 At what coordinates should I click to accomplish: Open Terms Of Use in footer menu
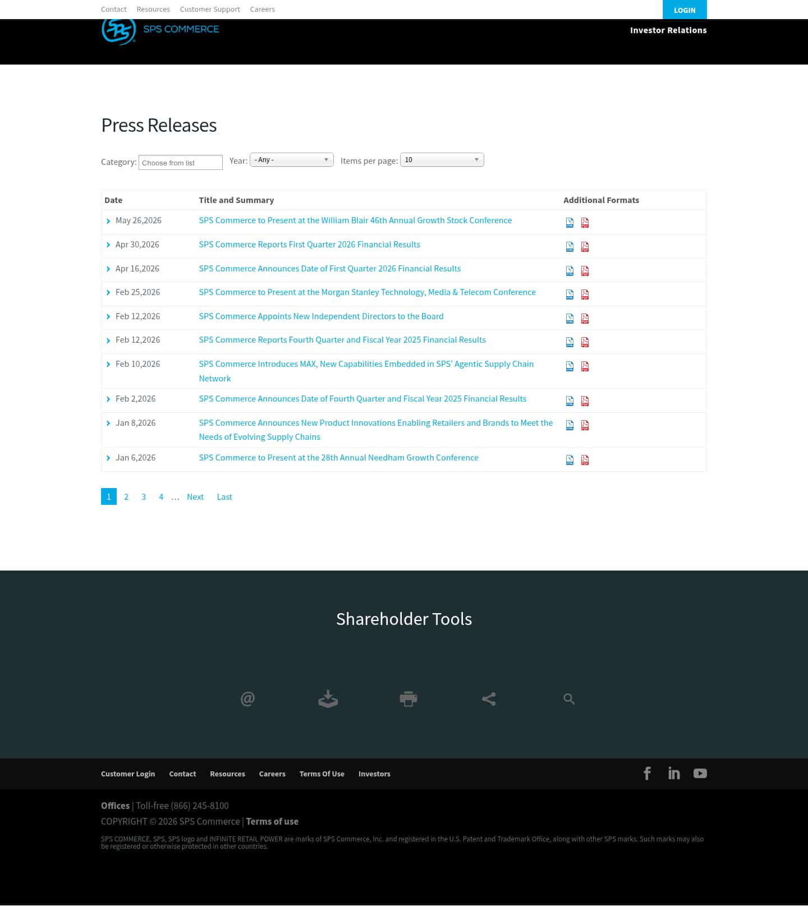[x=322, y=774]
